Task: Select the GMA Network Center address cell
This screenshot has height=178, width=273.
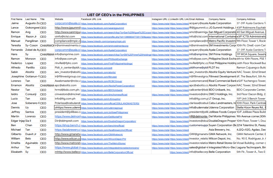Action: click(x=251, y=134)
